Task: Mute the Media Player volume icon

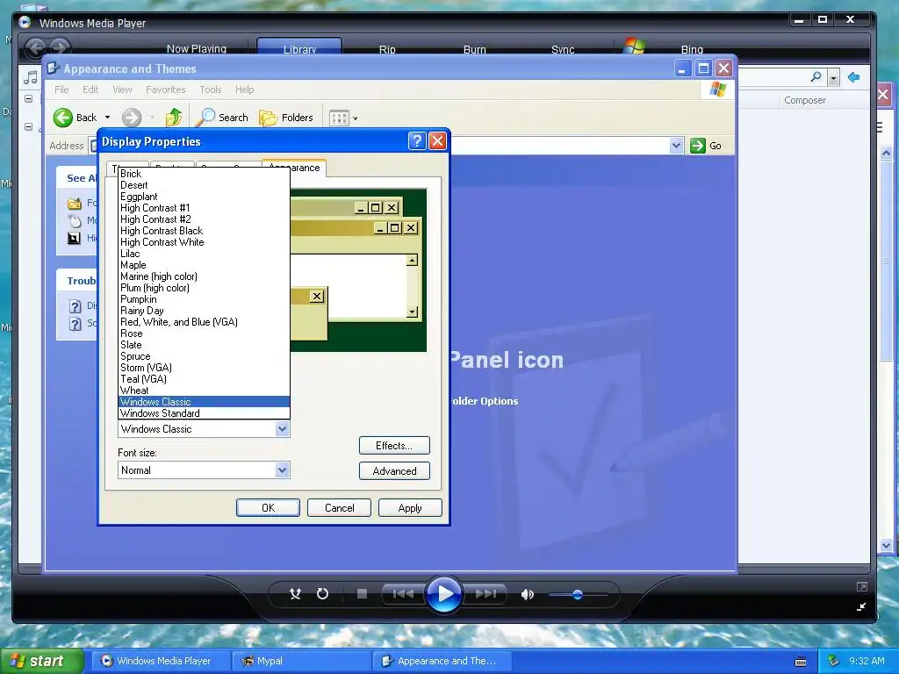Action: (527, 594)
